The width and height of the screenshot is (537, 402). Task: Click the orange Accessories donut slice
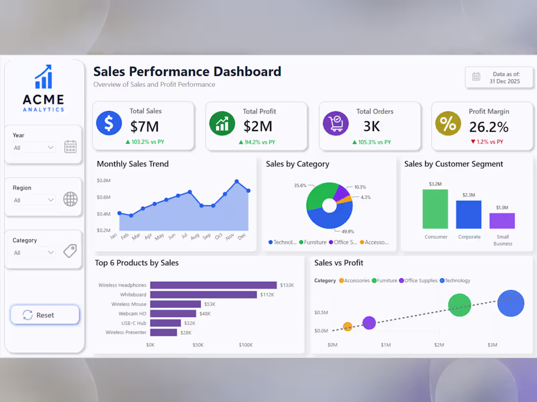coord(345,200)
